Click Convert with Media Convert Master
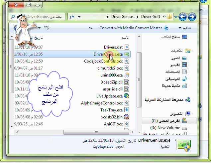Viewport: 211px width, 163px height. coord(131,28)
